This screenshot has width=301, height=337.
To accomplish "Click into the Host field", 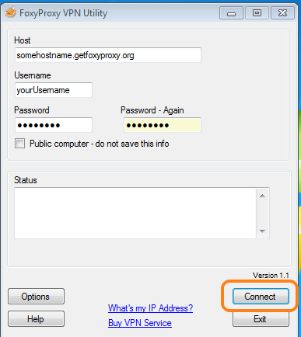I will [x=108, y=55].
